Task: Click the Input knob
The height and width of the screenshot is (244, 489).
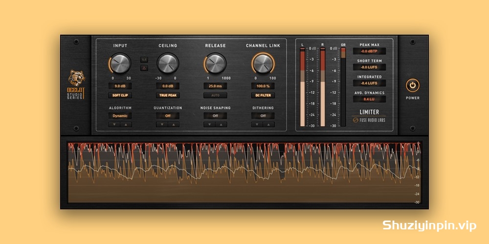Action: click(120, 63)
